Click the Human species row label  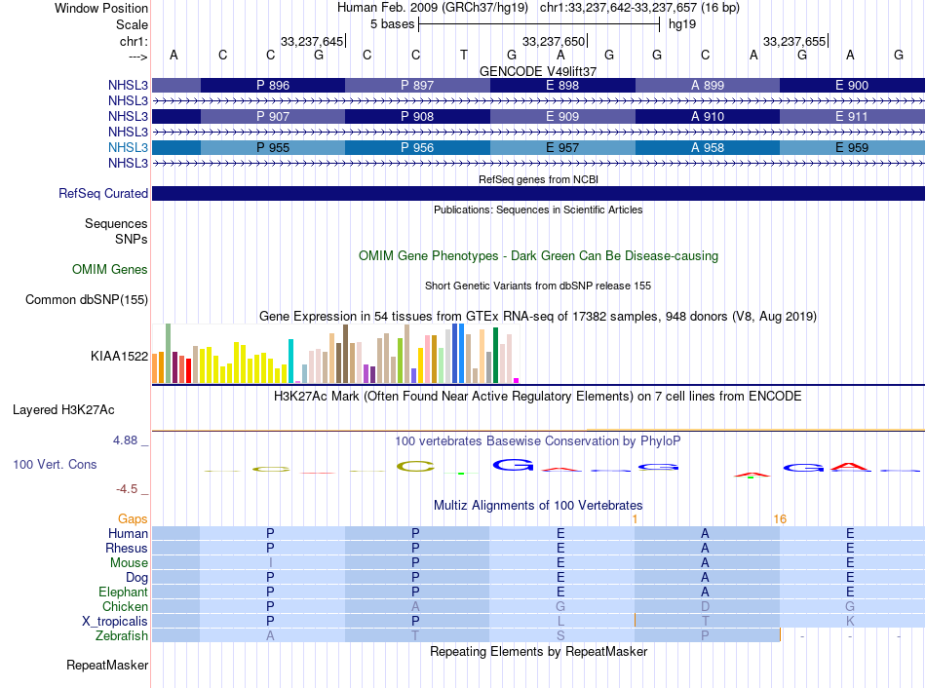tap(128, 533)
